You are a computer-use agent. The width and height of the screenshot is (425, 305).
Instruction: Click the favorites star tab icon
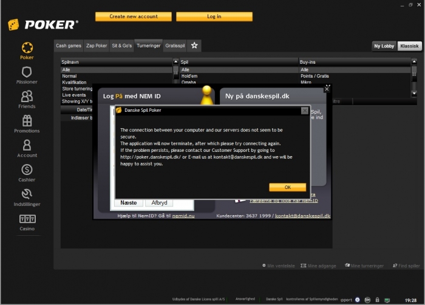(194, 46)
